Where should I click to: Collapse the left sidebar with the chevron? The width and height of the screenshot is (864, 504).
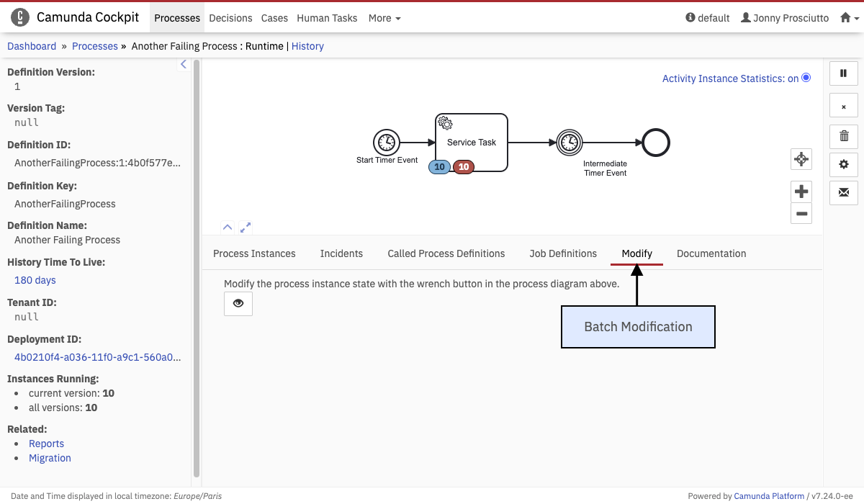[x=183, y=65]
